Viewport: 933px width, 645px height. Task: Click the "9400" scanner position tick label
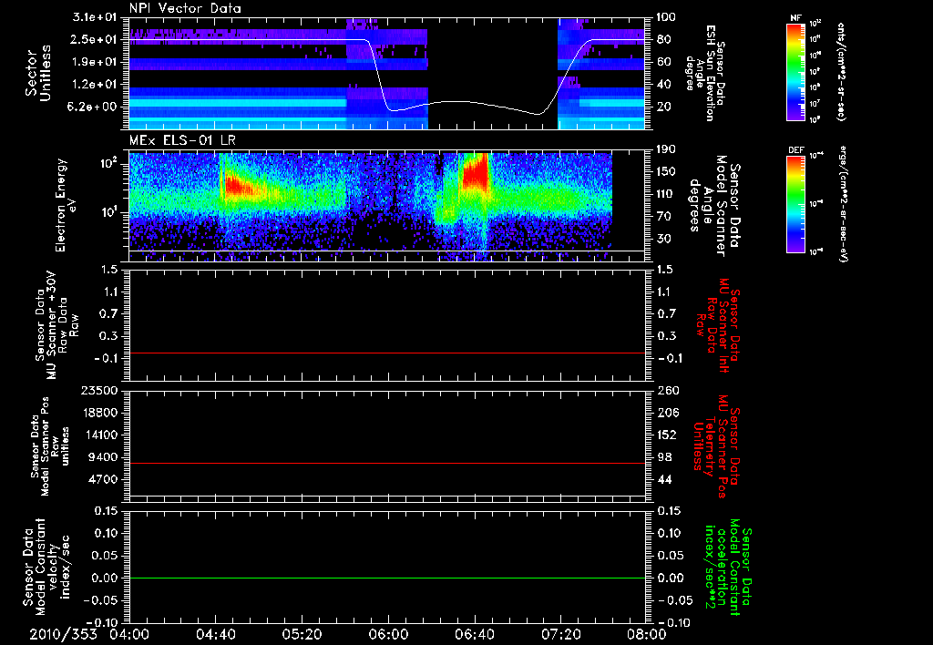[x=104, y=457]
